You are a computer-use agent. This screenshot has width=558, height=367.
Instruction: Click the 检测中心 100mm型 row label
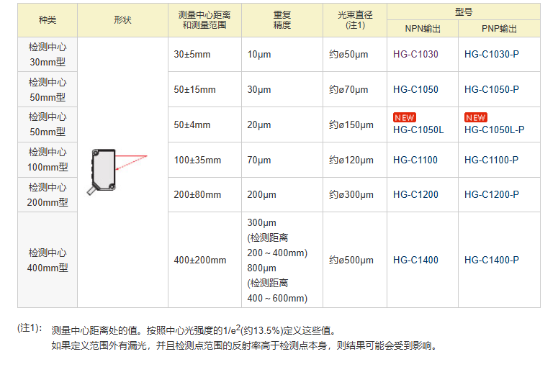tap(48, 160)
